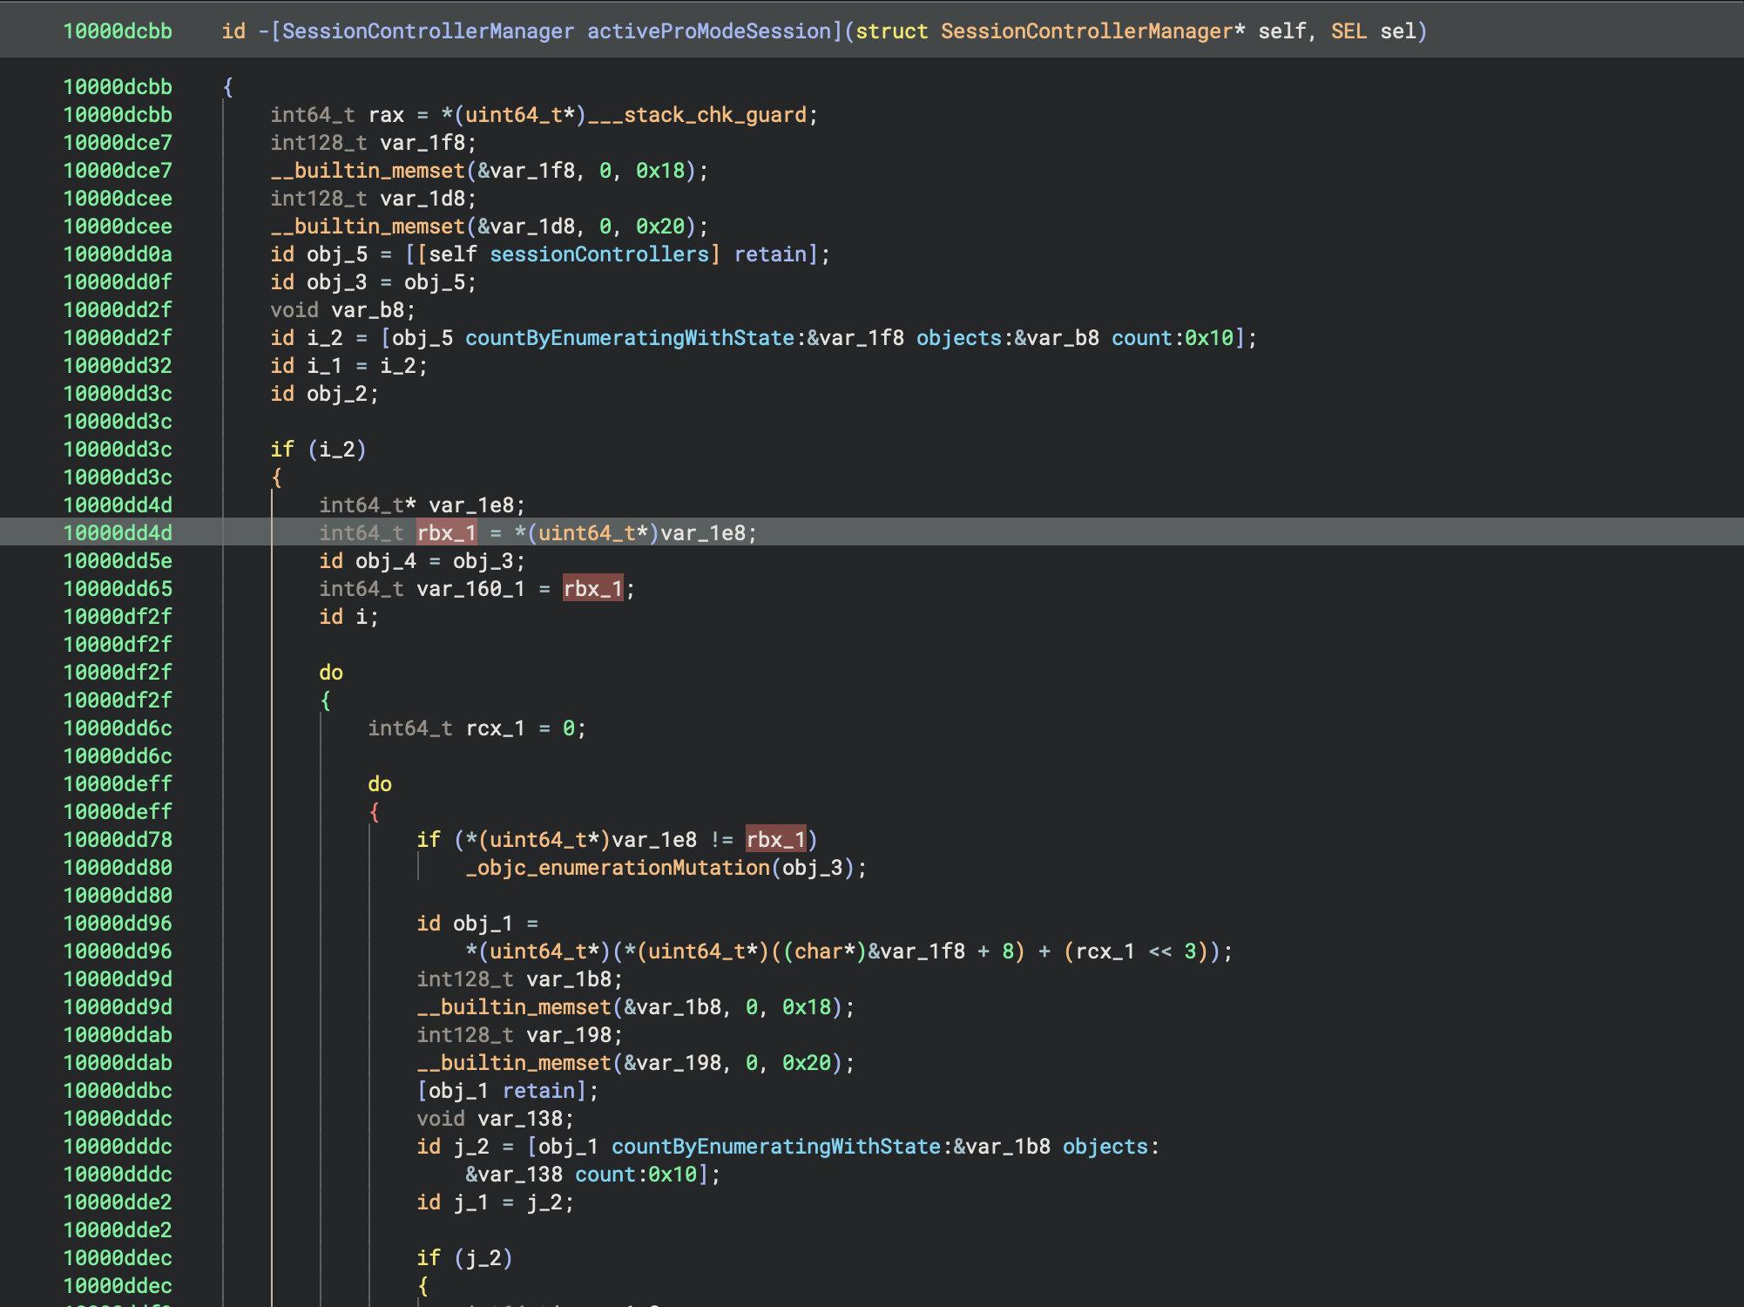Click the 'if (i_2)' condition
This screenshot has height=1307, width=1744.
coord(318,450)
